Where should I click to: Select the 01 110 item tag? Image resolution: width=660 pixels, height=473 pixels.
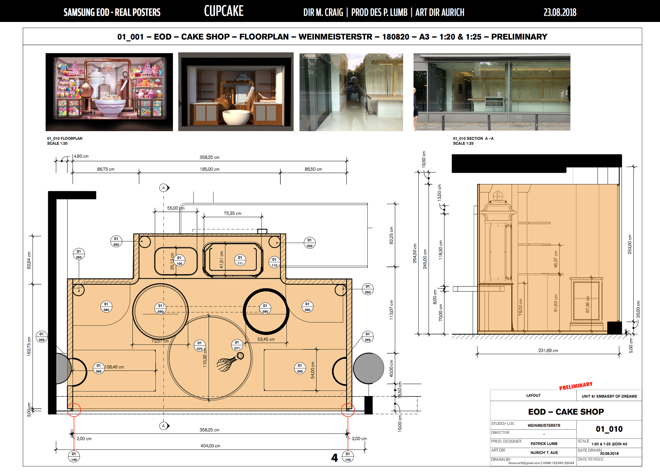tap(274, 262)
